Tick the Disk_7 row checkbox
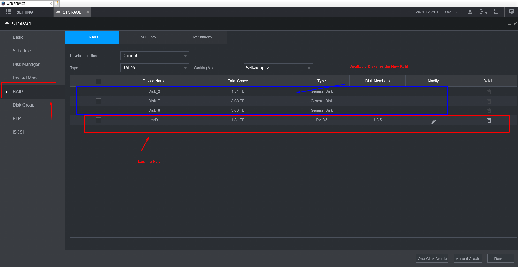This screenshot has height=267, width=518. (x=98, y=101)
